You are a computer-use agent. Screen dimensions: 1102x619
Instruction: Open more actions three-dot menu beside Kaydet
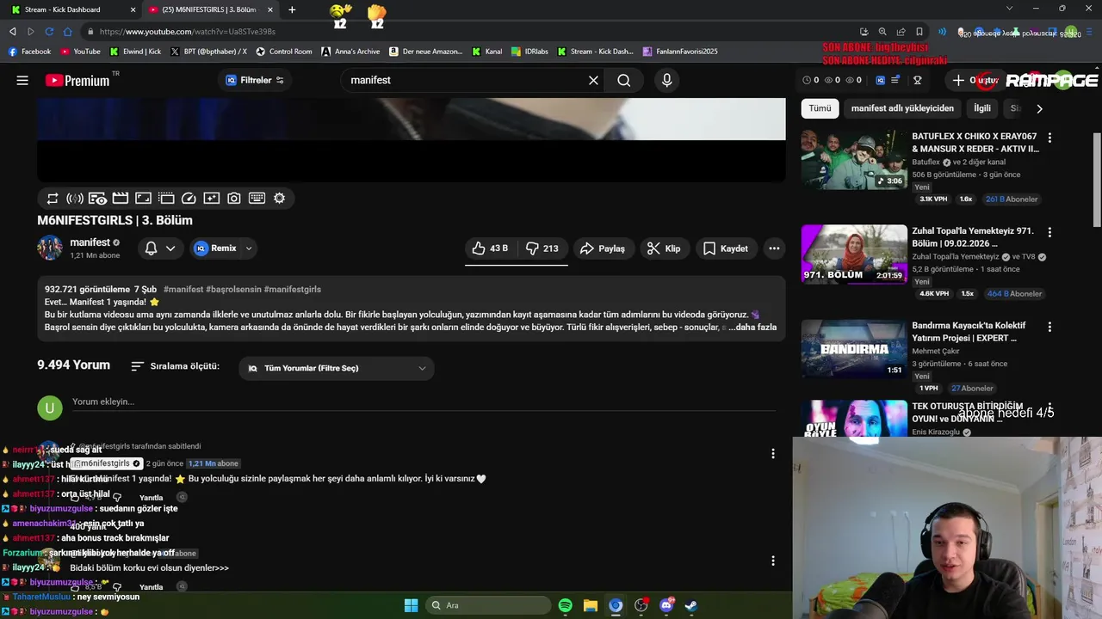tap(774, 248)
